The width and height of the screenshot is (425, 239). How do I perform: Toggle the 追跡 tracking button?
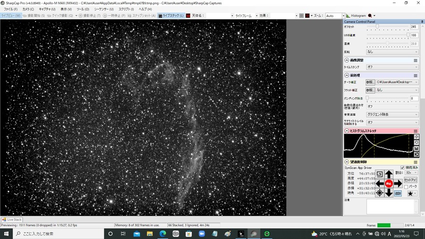[398, 194]
